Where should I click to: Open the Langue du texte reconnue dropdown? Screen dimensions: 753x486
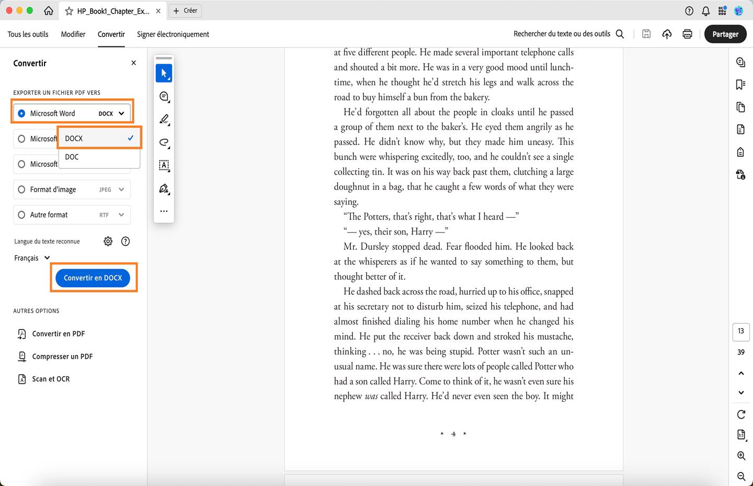[31, 258]
